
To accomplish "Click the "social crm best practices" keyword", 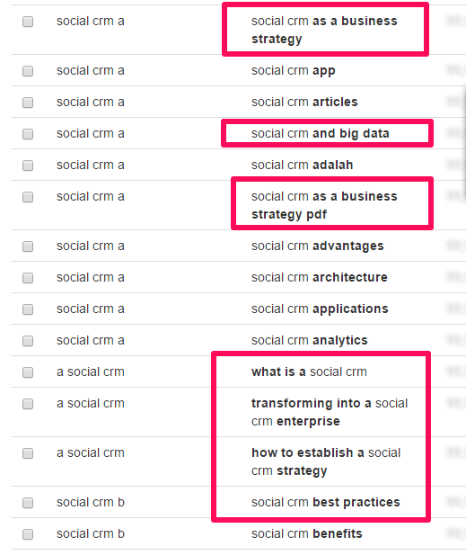I will (x=325, y=502).
